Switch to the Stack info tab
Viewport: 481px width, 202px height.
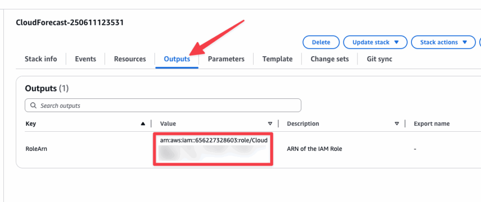point(41,59)
